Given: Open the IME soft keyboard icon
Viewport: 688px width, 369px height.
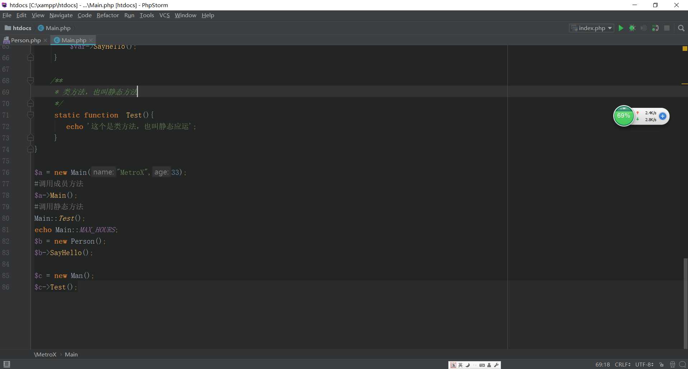Looking at the screenshot, I should 482,365.
